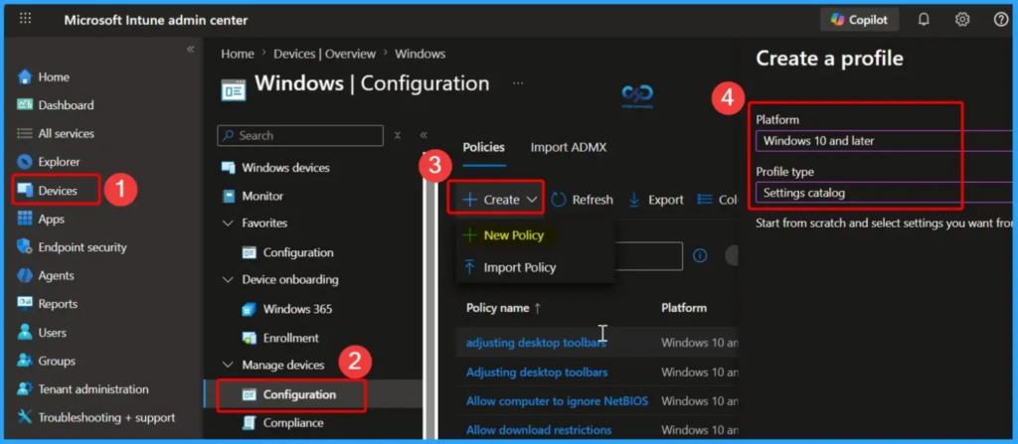Open the app launcher waffle icon
1018x444 pixels.
(x=25, y=19)
